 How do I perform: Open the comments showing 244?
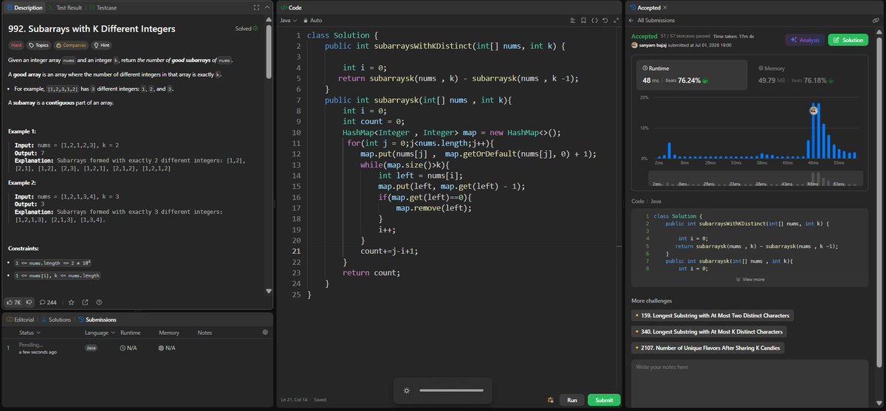pyautogui.click(x=49, y=302)
